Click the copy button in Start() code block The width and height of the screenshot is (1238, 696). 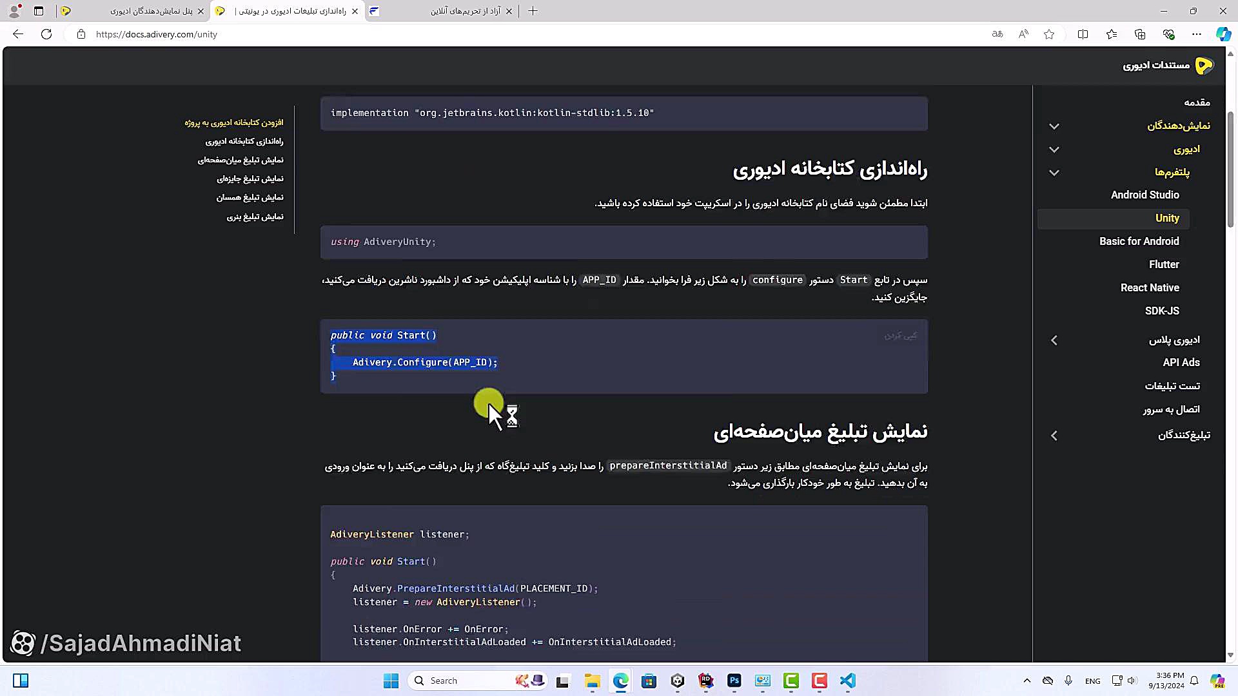click(900, 336)
